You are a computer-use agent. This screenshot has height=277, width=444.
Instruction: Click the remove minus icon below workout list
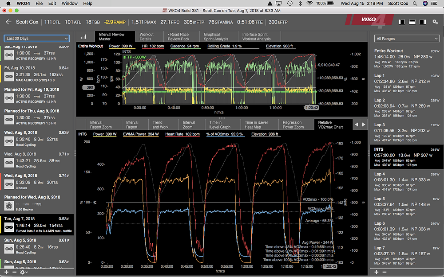14,272
